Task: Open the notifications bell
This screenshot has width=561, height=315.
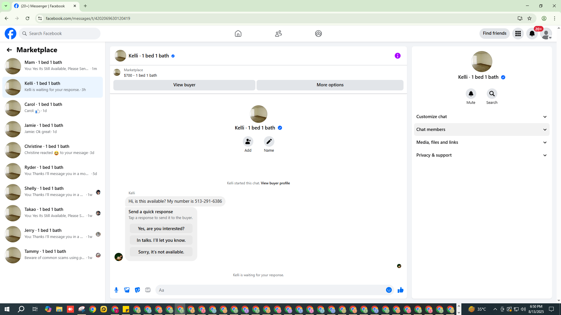Action: [x=532, y=34]
